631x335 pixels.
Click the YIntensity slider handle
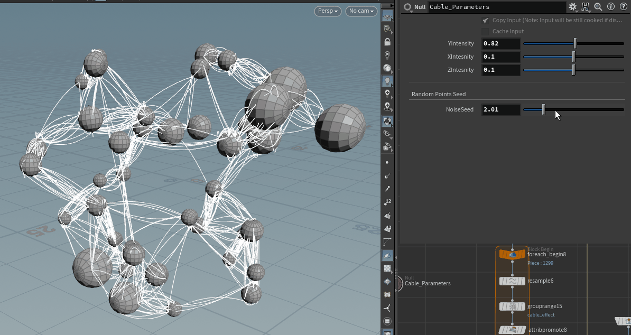(575, 43)
